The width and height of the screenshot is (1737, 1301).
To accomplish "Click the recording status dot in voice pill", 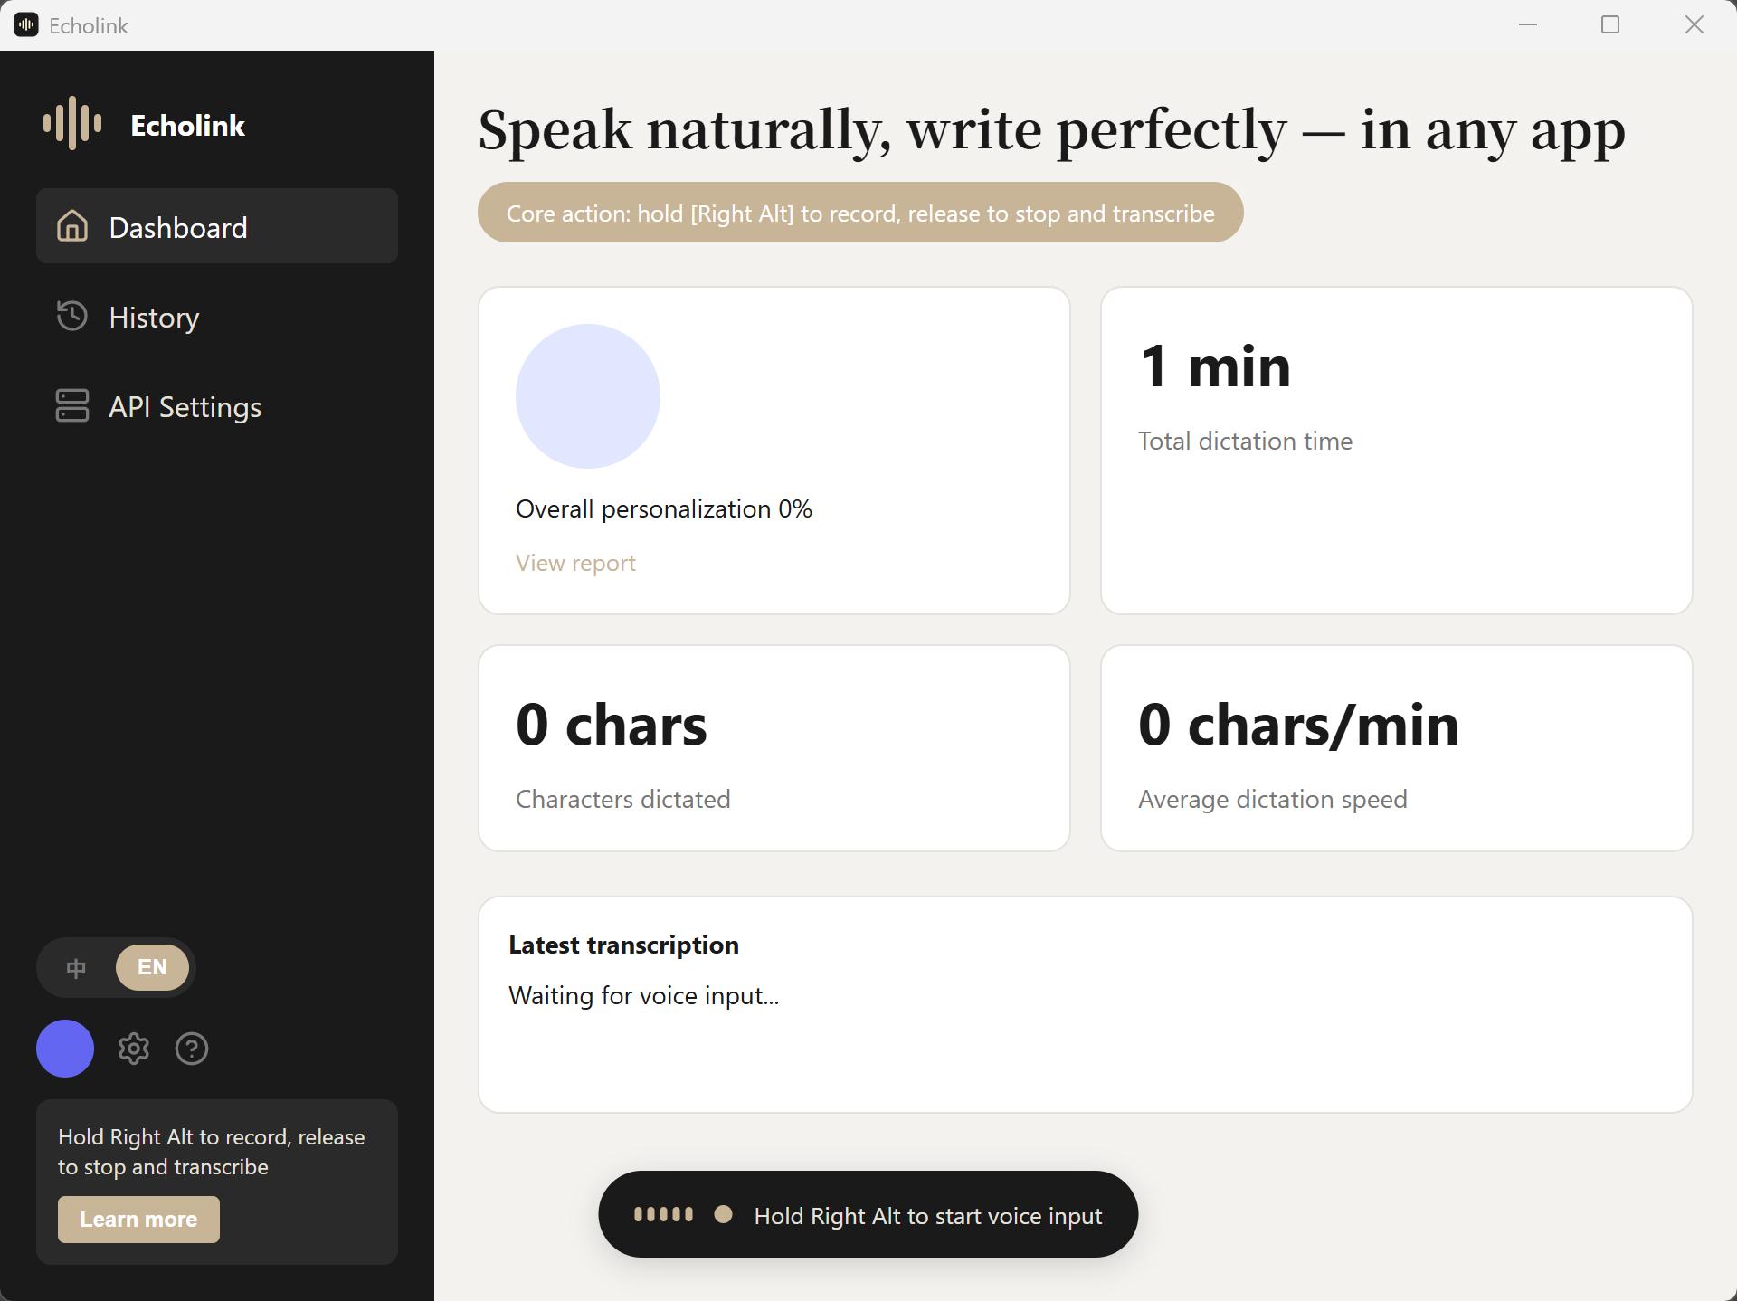I will 723,1214.
